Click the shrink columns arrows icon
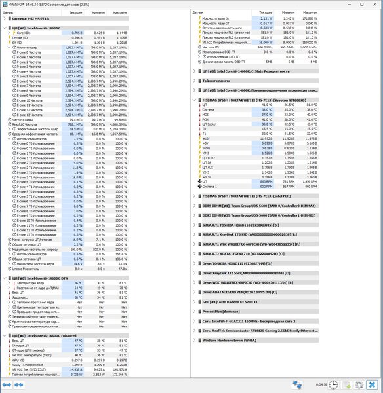383x393 pixels. [x=19, y=384]
